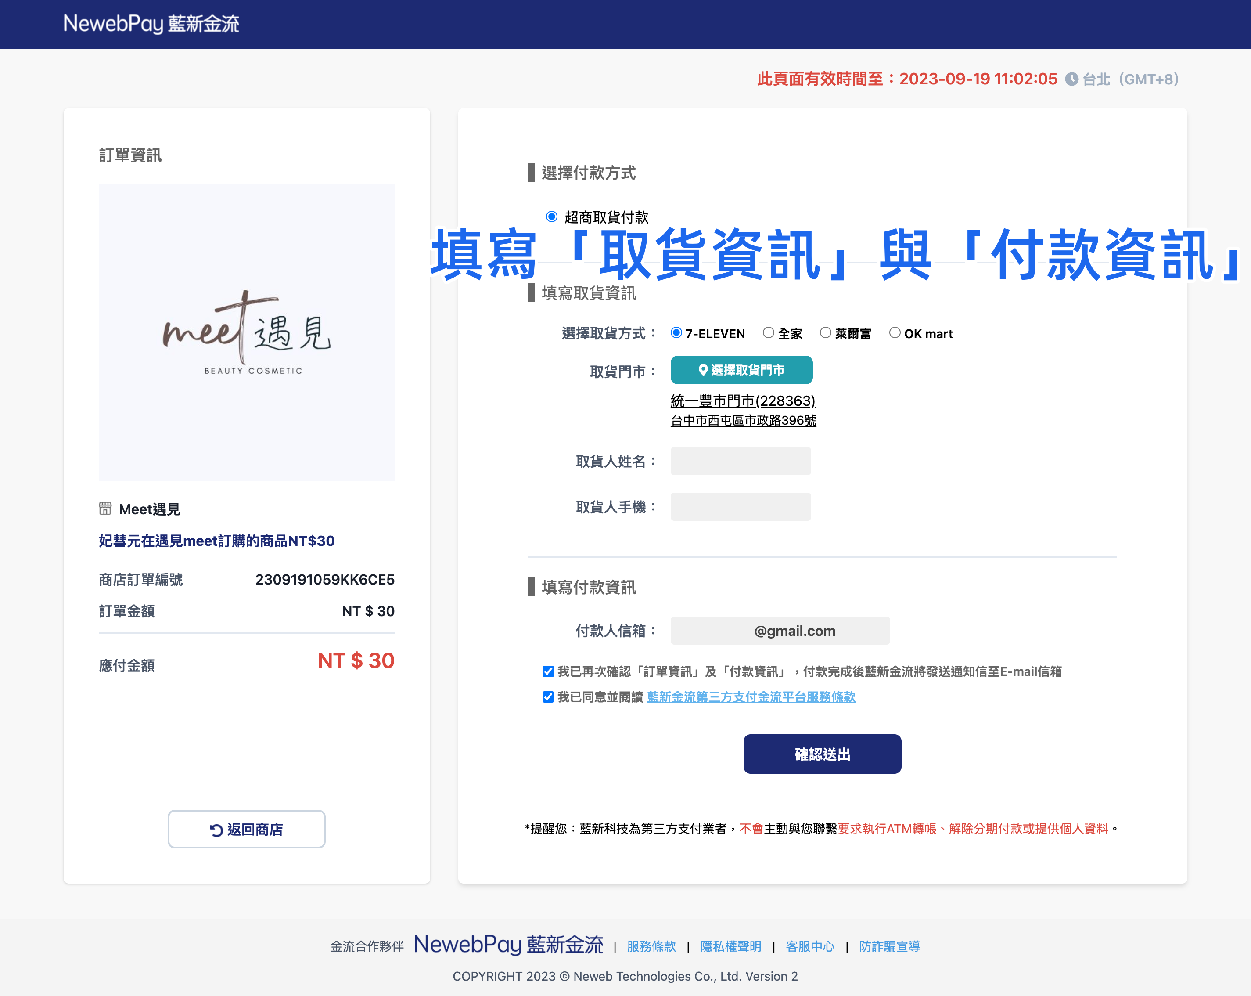The width and height of the screenshot is (1251, 996).
Task: Choose 萊爾富 as pickup store type
Action: 825,332
